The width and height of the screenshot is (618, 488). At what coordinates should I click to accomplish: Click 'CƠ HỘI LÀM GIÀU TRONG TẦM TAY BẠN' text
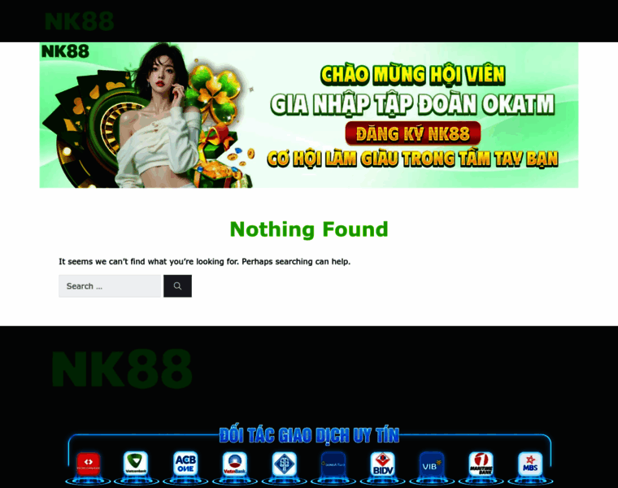point(412,159)
